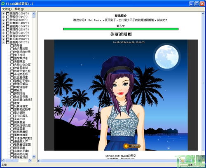
Task: Click the game list scroll-left arrow
Action: click(3, 160)
